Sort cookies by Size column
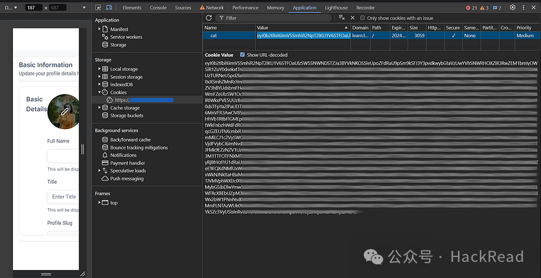This screenshot has width=541, height=278. click(417, 28)
